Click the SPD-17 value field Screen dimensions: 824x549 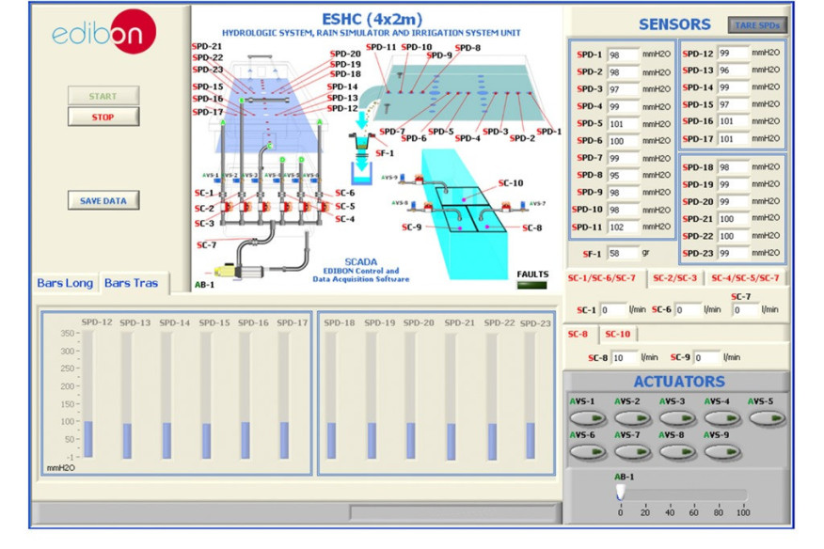click(734, 139)
